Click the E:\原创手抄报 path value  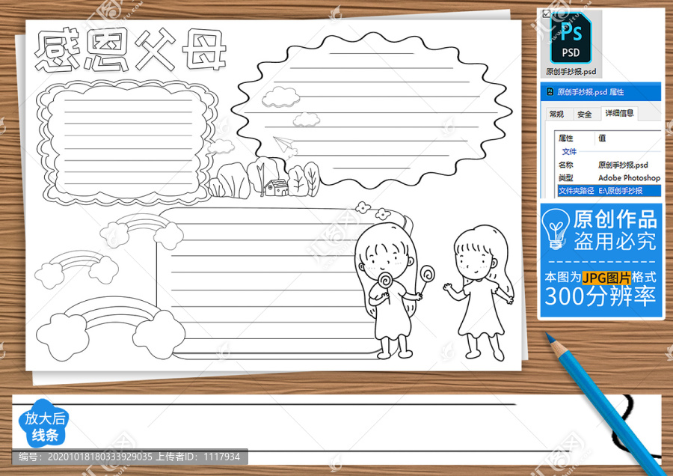(620, 190)
